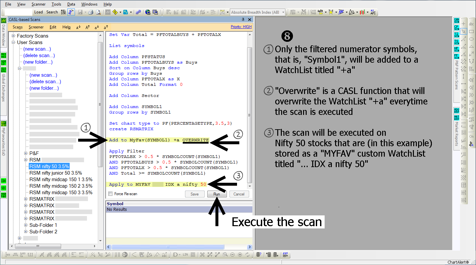This screenshot has width=476, height=265.
Task: Click the Cancel button
Action: pyautogui.click(x=239, y=194)
